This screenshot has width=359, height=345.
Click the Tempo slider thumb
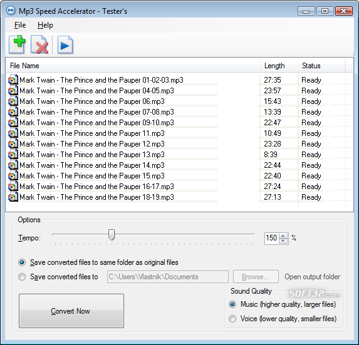[112, 235]
